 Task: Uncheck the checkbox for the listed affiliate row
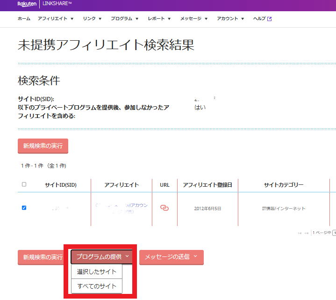(24, 208)
